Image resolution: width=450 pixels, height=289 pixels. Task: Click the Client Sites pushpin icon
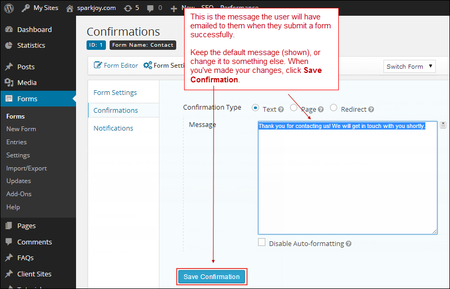[x=9, y=273]
